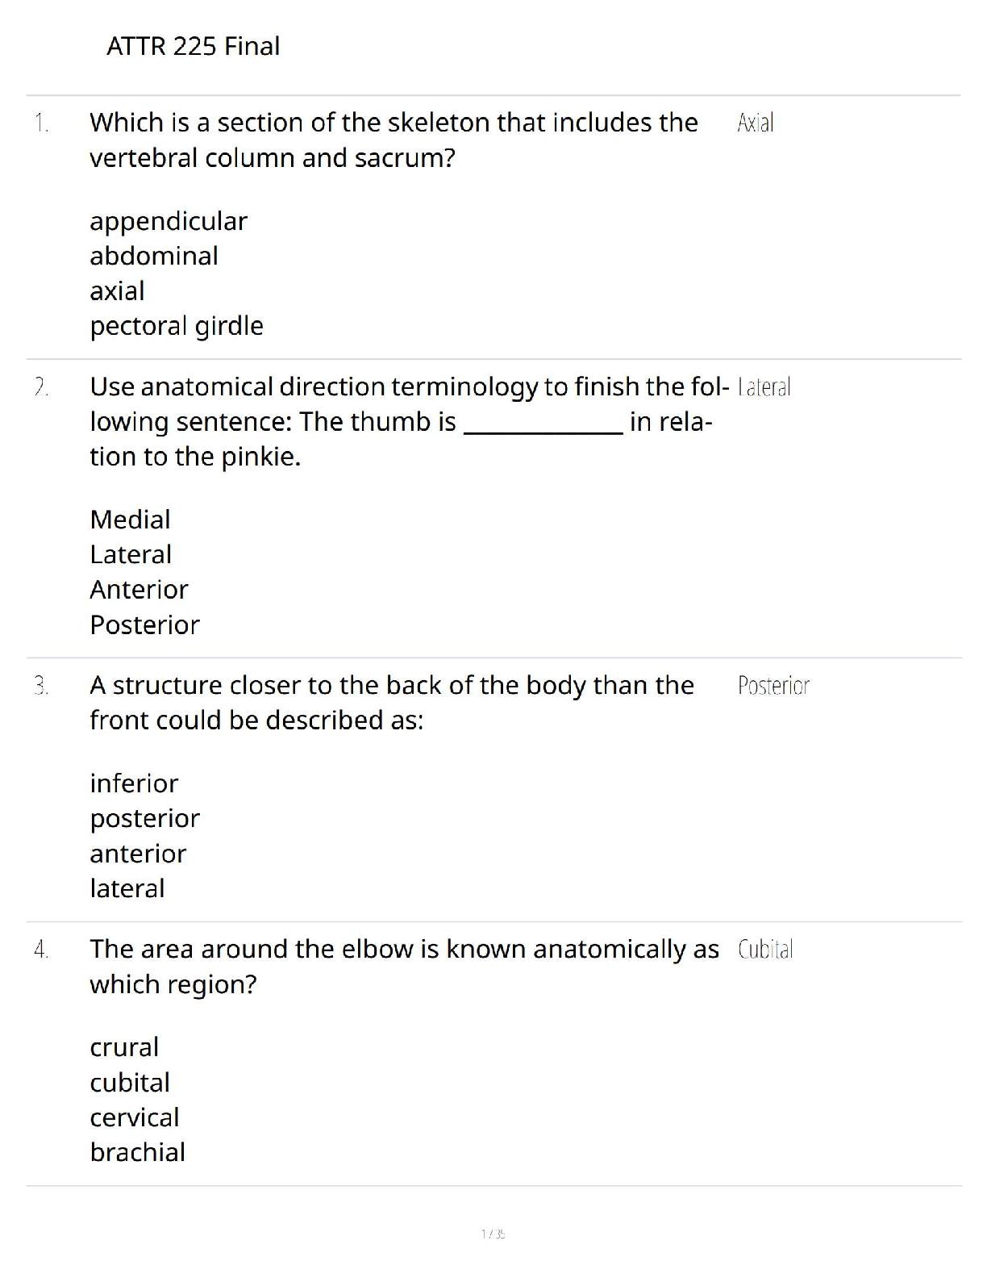Click the 'Cubital' answer key text
987x1278 pixels.
(765, 950)
